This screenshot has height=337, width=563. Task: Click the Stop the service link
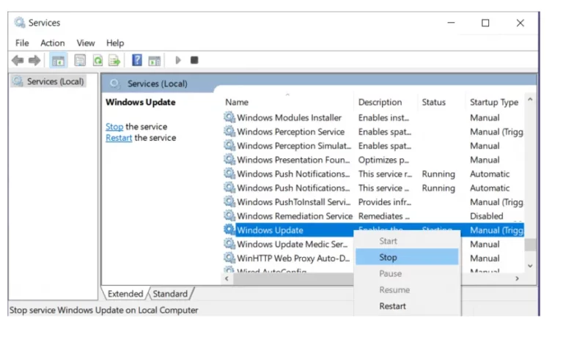pyautogui.click(x=114, y=127)
